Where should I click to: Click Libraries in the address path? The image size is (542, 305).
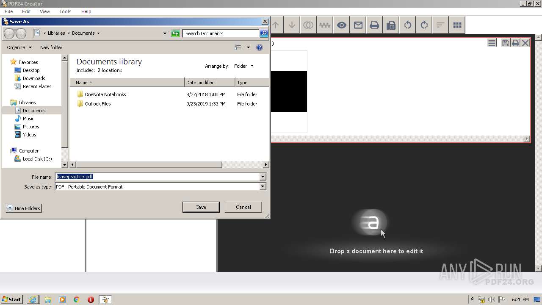click(x=56, y=33)
